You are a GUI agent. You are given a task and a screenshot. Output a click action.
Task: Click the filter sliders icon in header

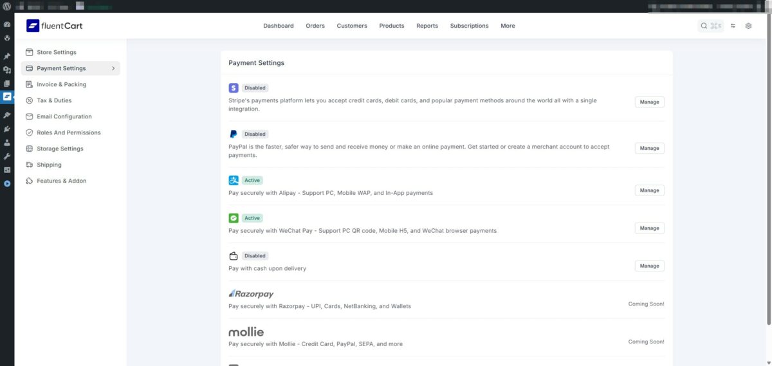click(733, 26)
